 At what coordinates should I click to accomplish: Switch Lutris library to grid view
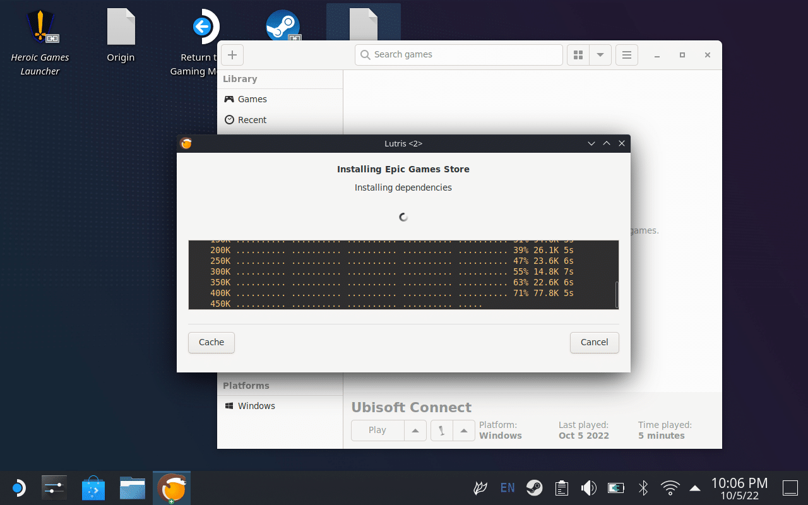(578, 55)
